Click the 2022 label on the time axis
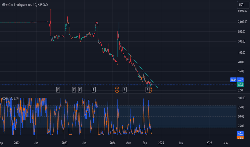 point(17,143)
